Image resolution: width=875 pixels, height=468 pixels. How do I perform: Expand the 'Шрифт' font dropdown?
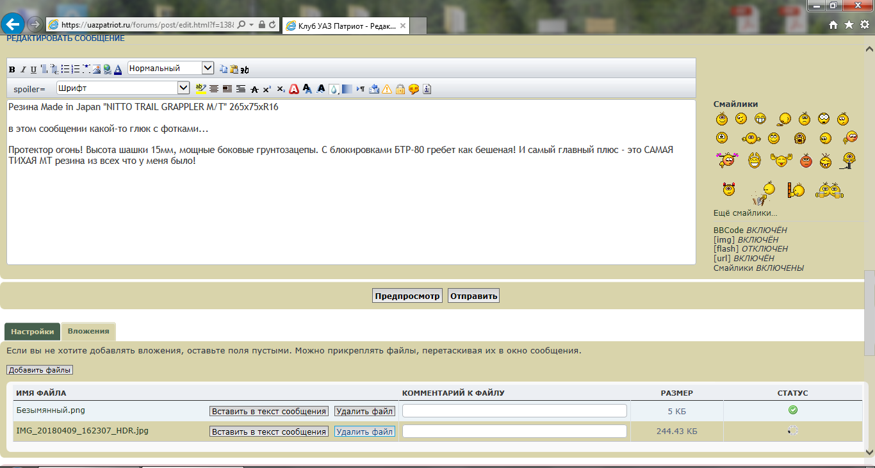tap(183, 88)
